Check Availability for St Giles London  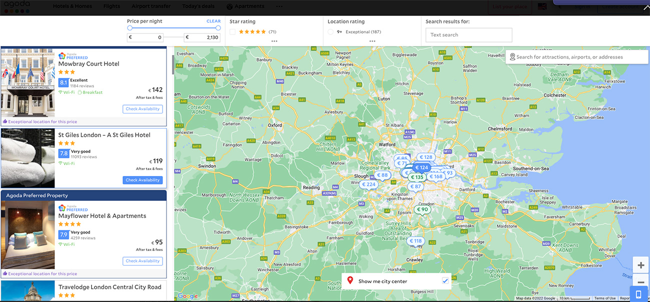[x=142, y=180]
